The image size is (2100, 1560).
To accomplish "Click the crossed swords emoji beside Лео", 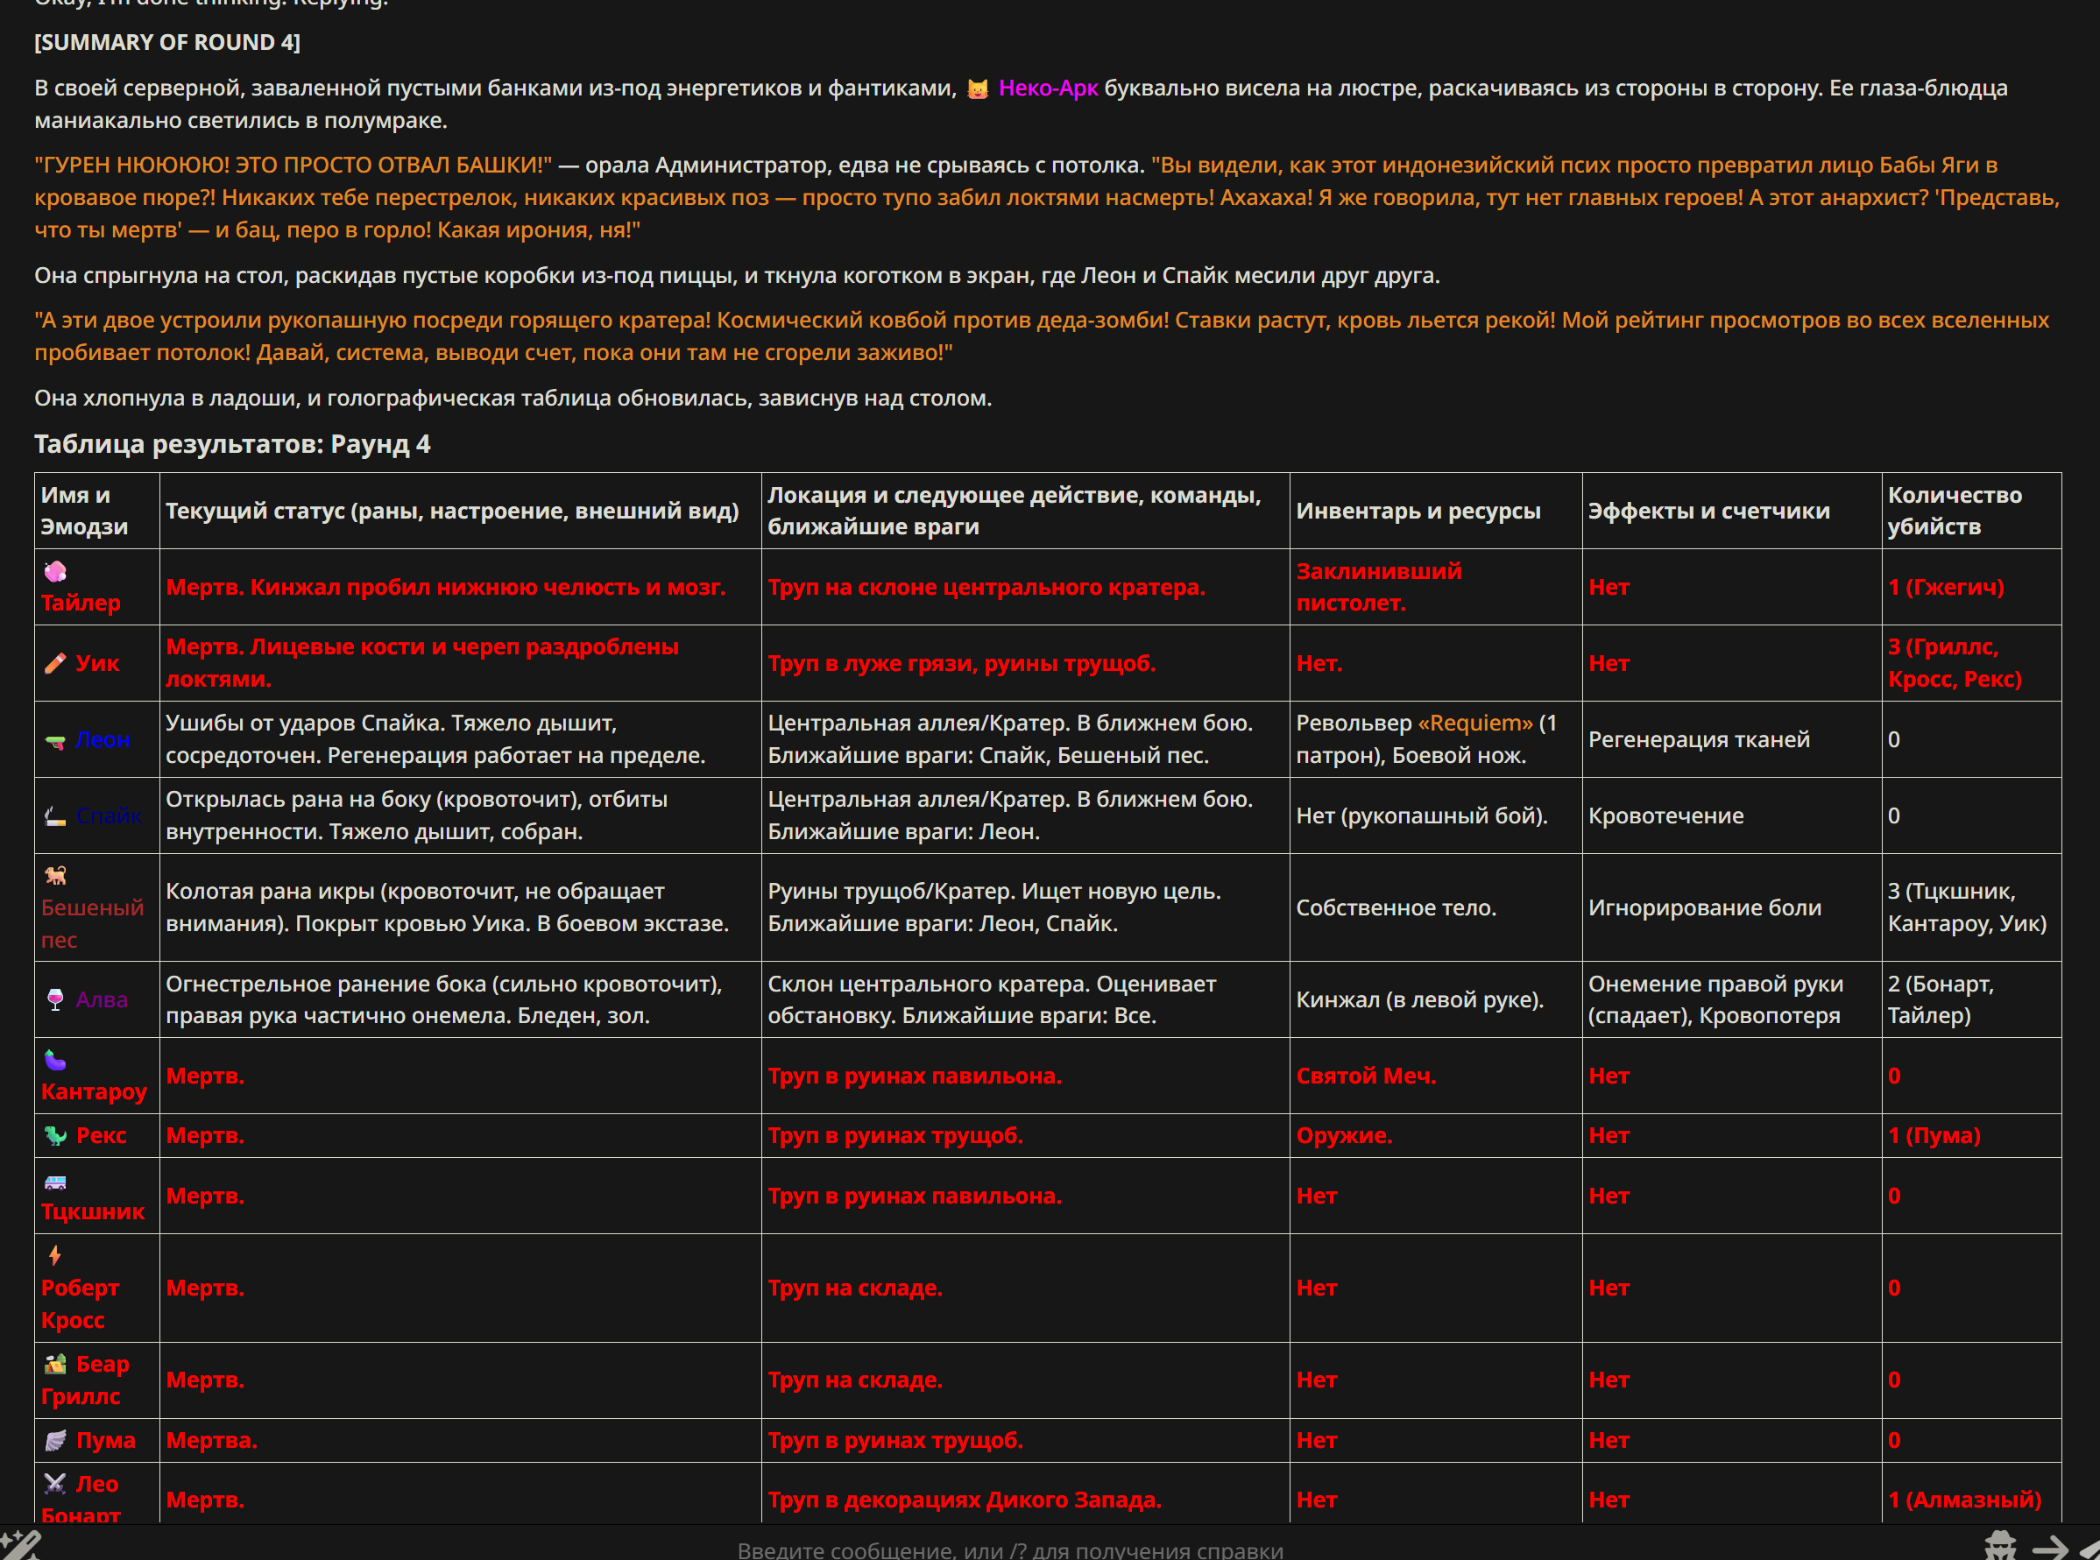I will point(55,1484).
